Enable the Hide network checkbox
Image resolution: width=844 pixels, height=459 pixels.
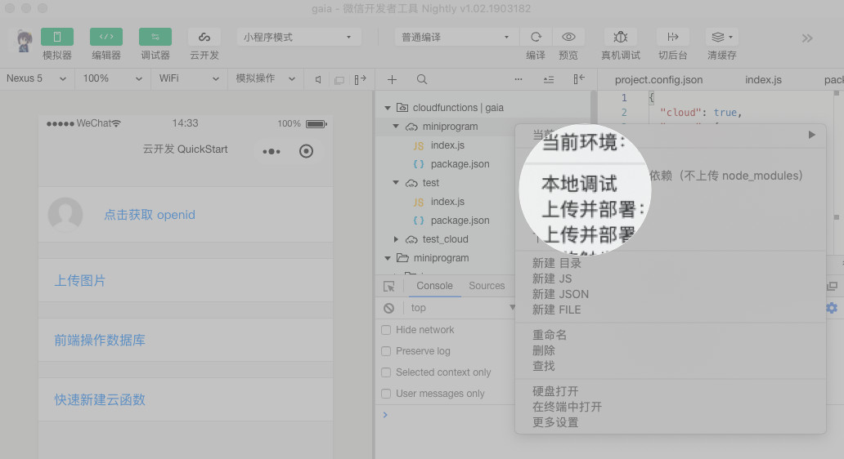(x=386, y=330)
